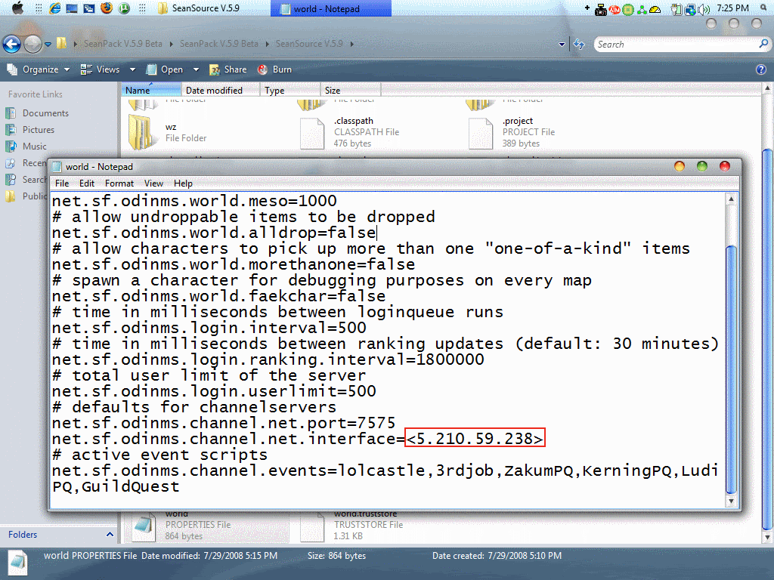
Task: Open the address bar history dropdown
Action: (x=562, y=44)
